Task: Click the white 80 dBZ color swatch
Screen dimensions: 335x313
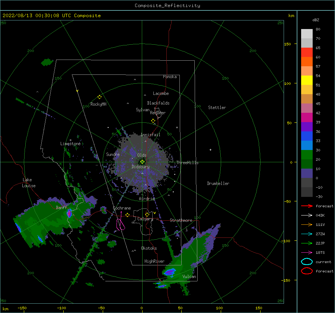Action: [307, 33]
